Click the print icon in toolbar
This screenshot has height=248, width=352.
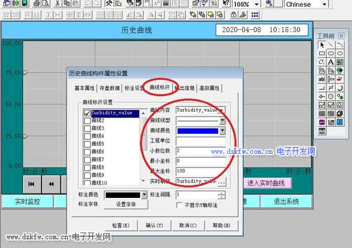click(x=36, y=4)
